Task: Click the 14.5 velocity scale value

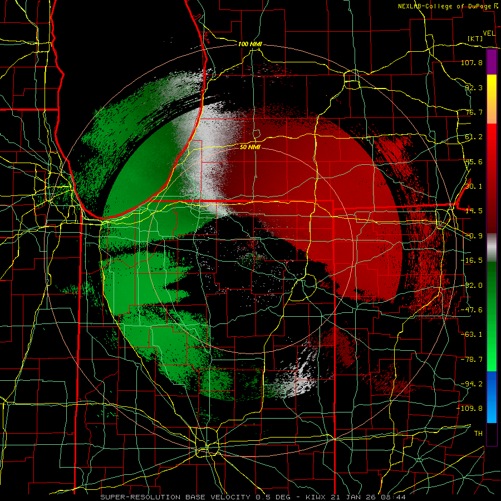Action: (x=473, y=210)
